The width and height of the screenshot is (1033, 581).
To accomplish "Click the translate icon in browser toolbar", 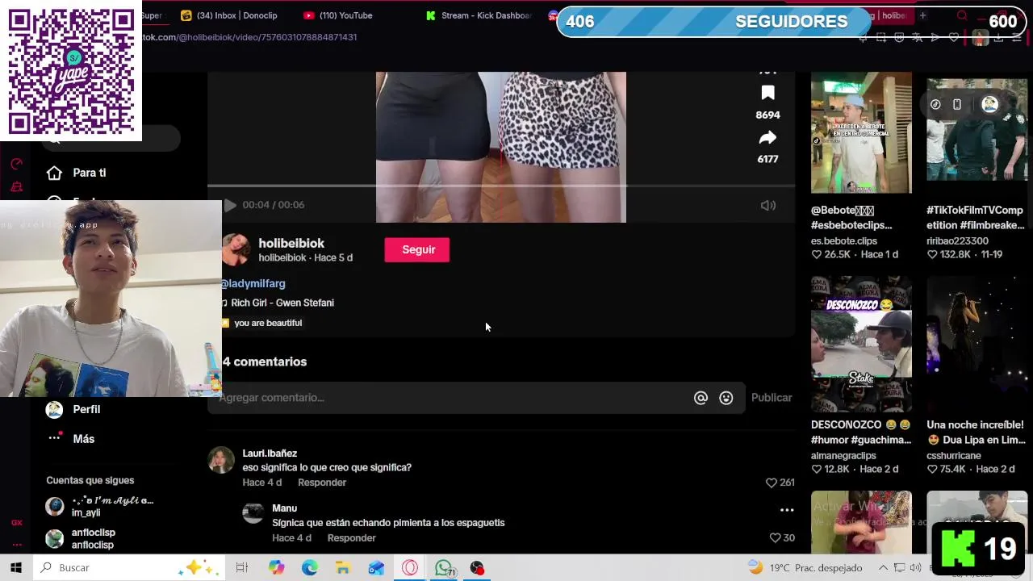I will pos(917,37).
